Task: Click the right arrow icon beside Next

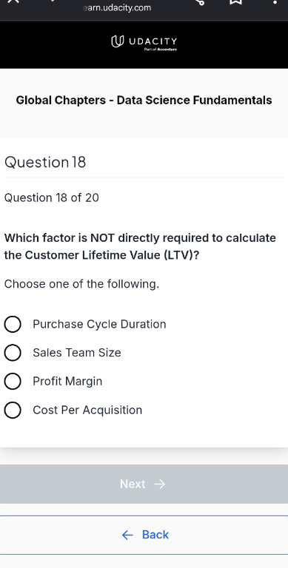Action: pos(160,484)
